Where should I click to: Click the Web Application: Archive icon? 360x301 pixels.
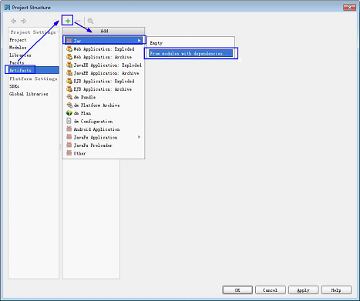(x=69, y=57)
